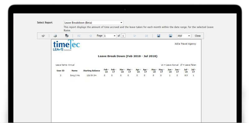This screenshot has width=249, height=123.
Task: Print the report using the printer icon
Action: 55,36
